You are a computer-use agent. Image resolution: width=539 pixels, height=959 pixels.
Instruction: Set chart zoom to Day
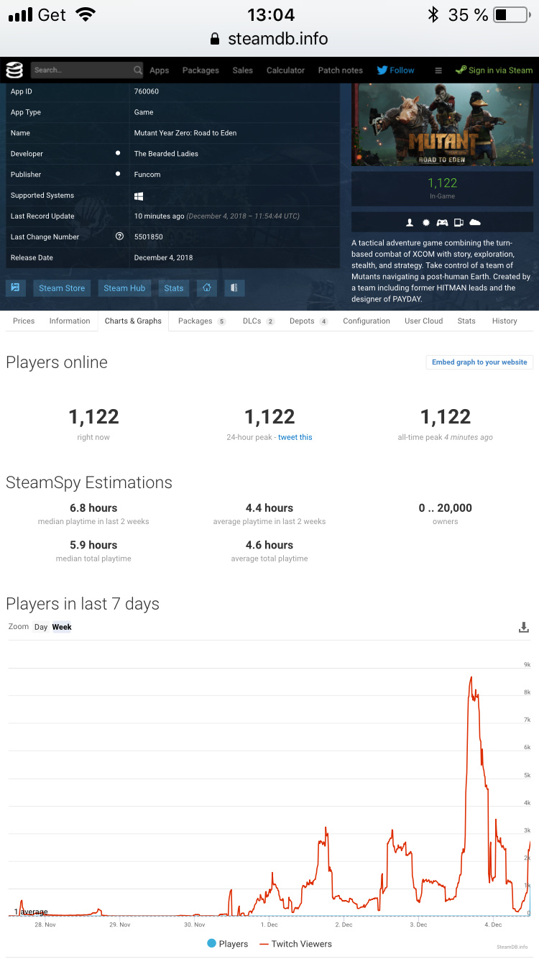tap(41, 627)
